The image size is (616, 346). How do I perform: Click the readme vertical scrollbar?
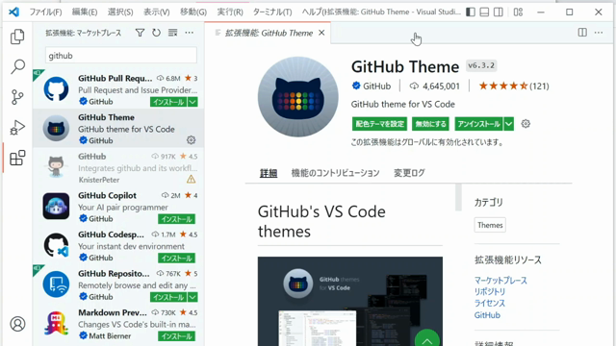pyautogui.click(x=458, y=197)
